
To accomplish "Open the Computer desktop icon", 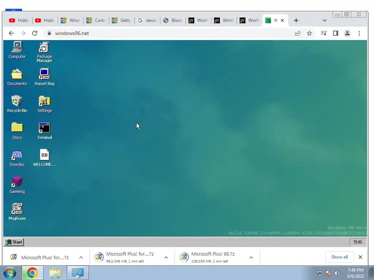I will pos(17,50).
